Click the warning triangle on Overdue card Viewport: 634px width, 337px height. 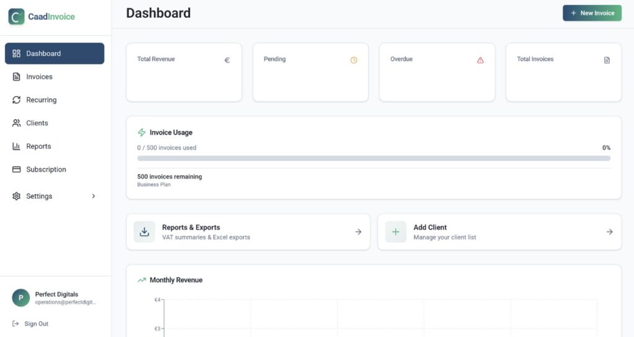coord(480,60)
